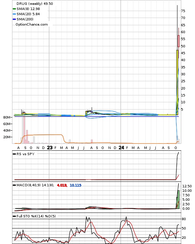This screenshot has width=195, height=244.
Task: Select the bold 23 year marker
Action: (x=50, y=148)
